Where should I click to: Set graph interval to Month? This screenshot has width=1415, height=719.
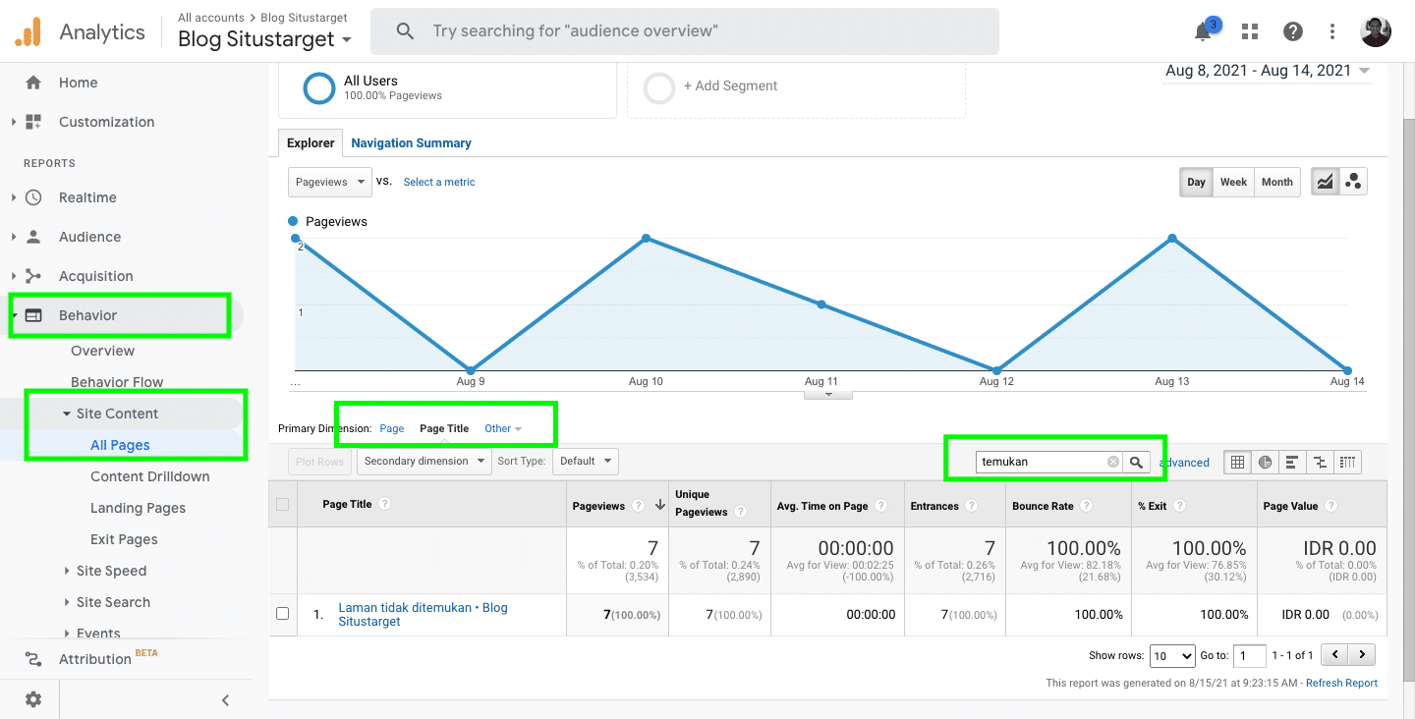point(1276,182)
